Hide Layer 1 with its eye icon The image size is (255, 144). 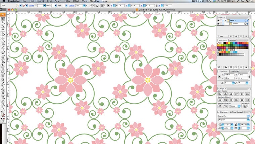[x=218, y=21]
